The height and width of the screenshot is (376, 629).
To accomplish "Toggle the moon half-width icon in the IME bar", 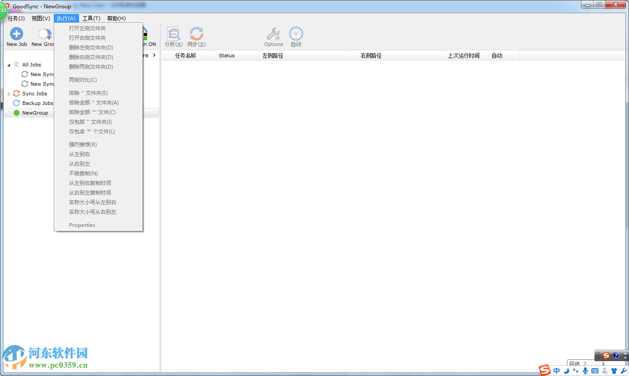I will [x=566, y=371].
